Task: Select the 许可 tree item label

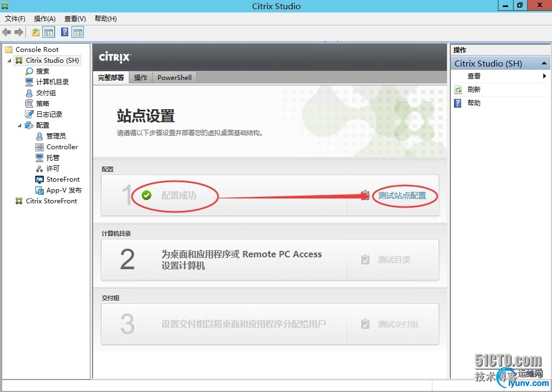Action: [53, 168]
